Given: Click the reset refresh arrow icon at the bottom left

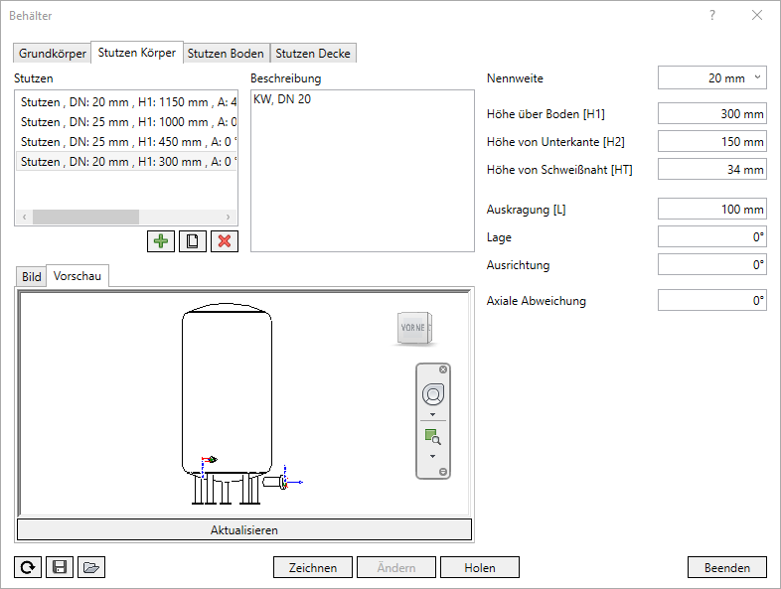Looking at the screenshot, I should 28,567.
